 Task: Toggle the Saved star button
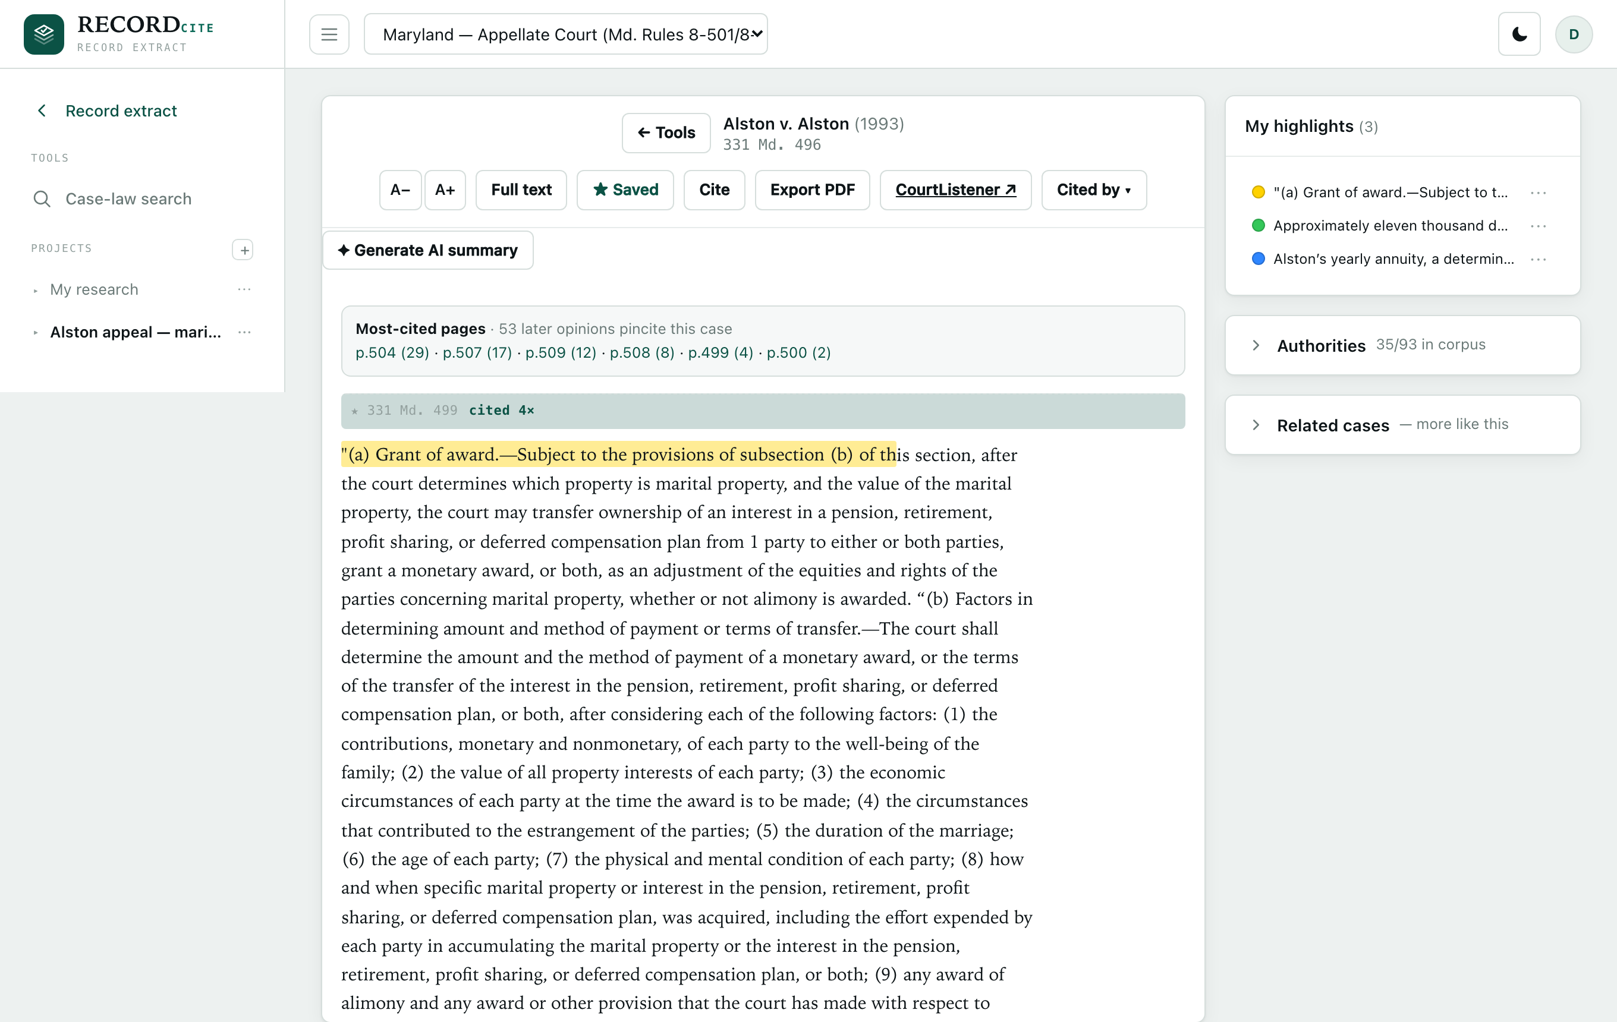coord(625,190)
